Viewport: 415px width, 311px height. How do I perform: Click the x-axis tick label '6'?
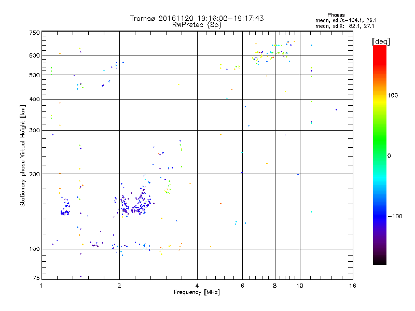point(242,286)
